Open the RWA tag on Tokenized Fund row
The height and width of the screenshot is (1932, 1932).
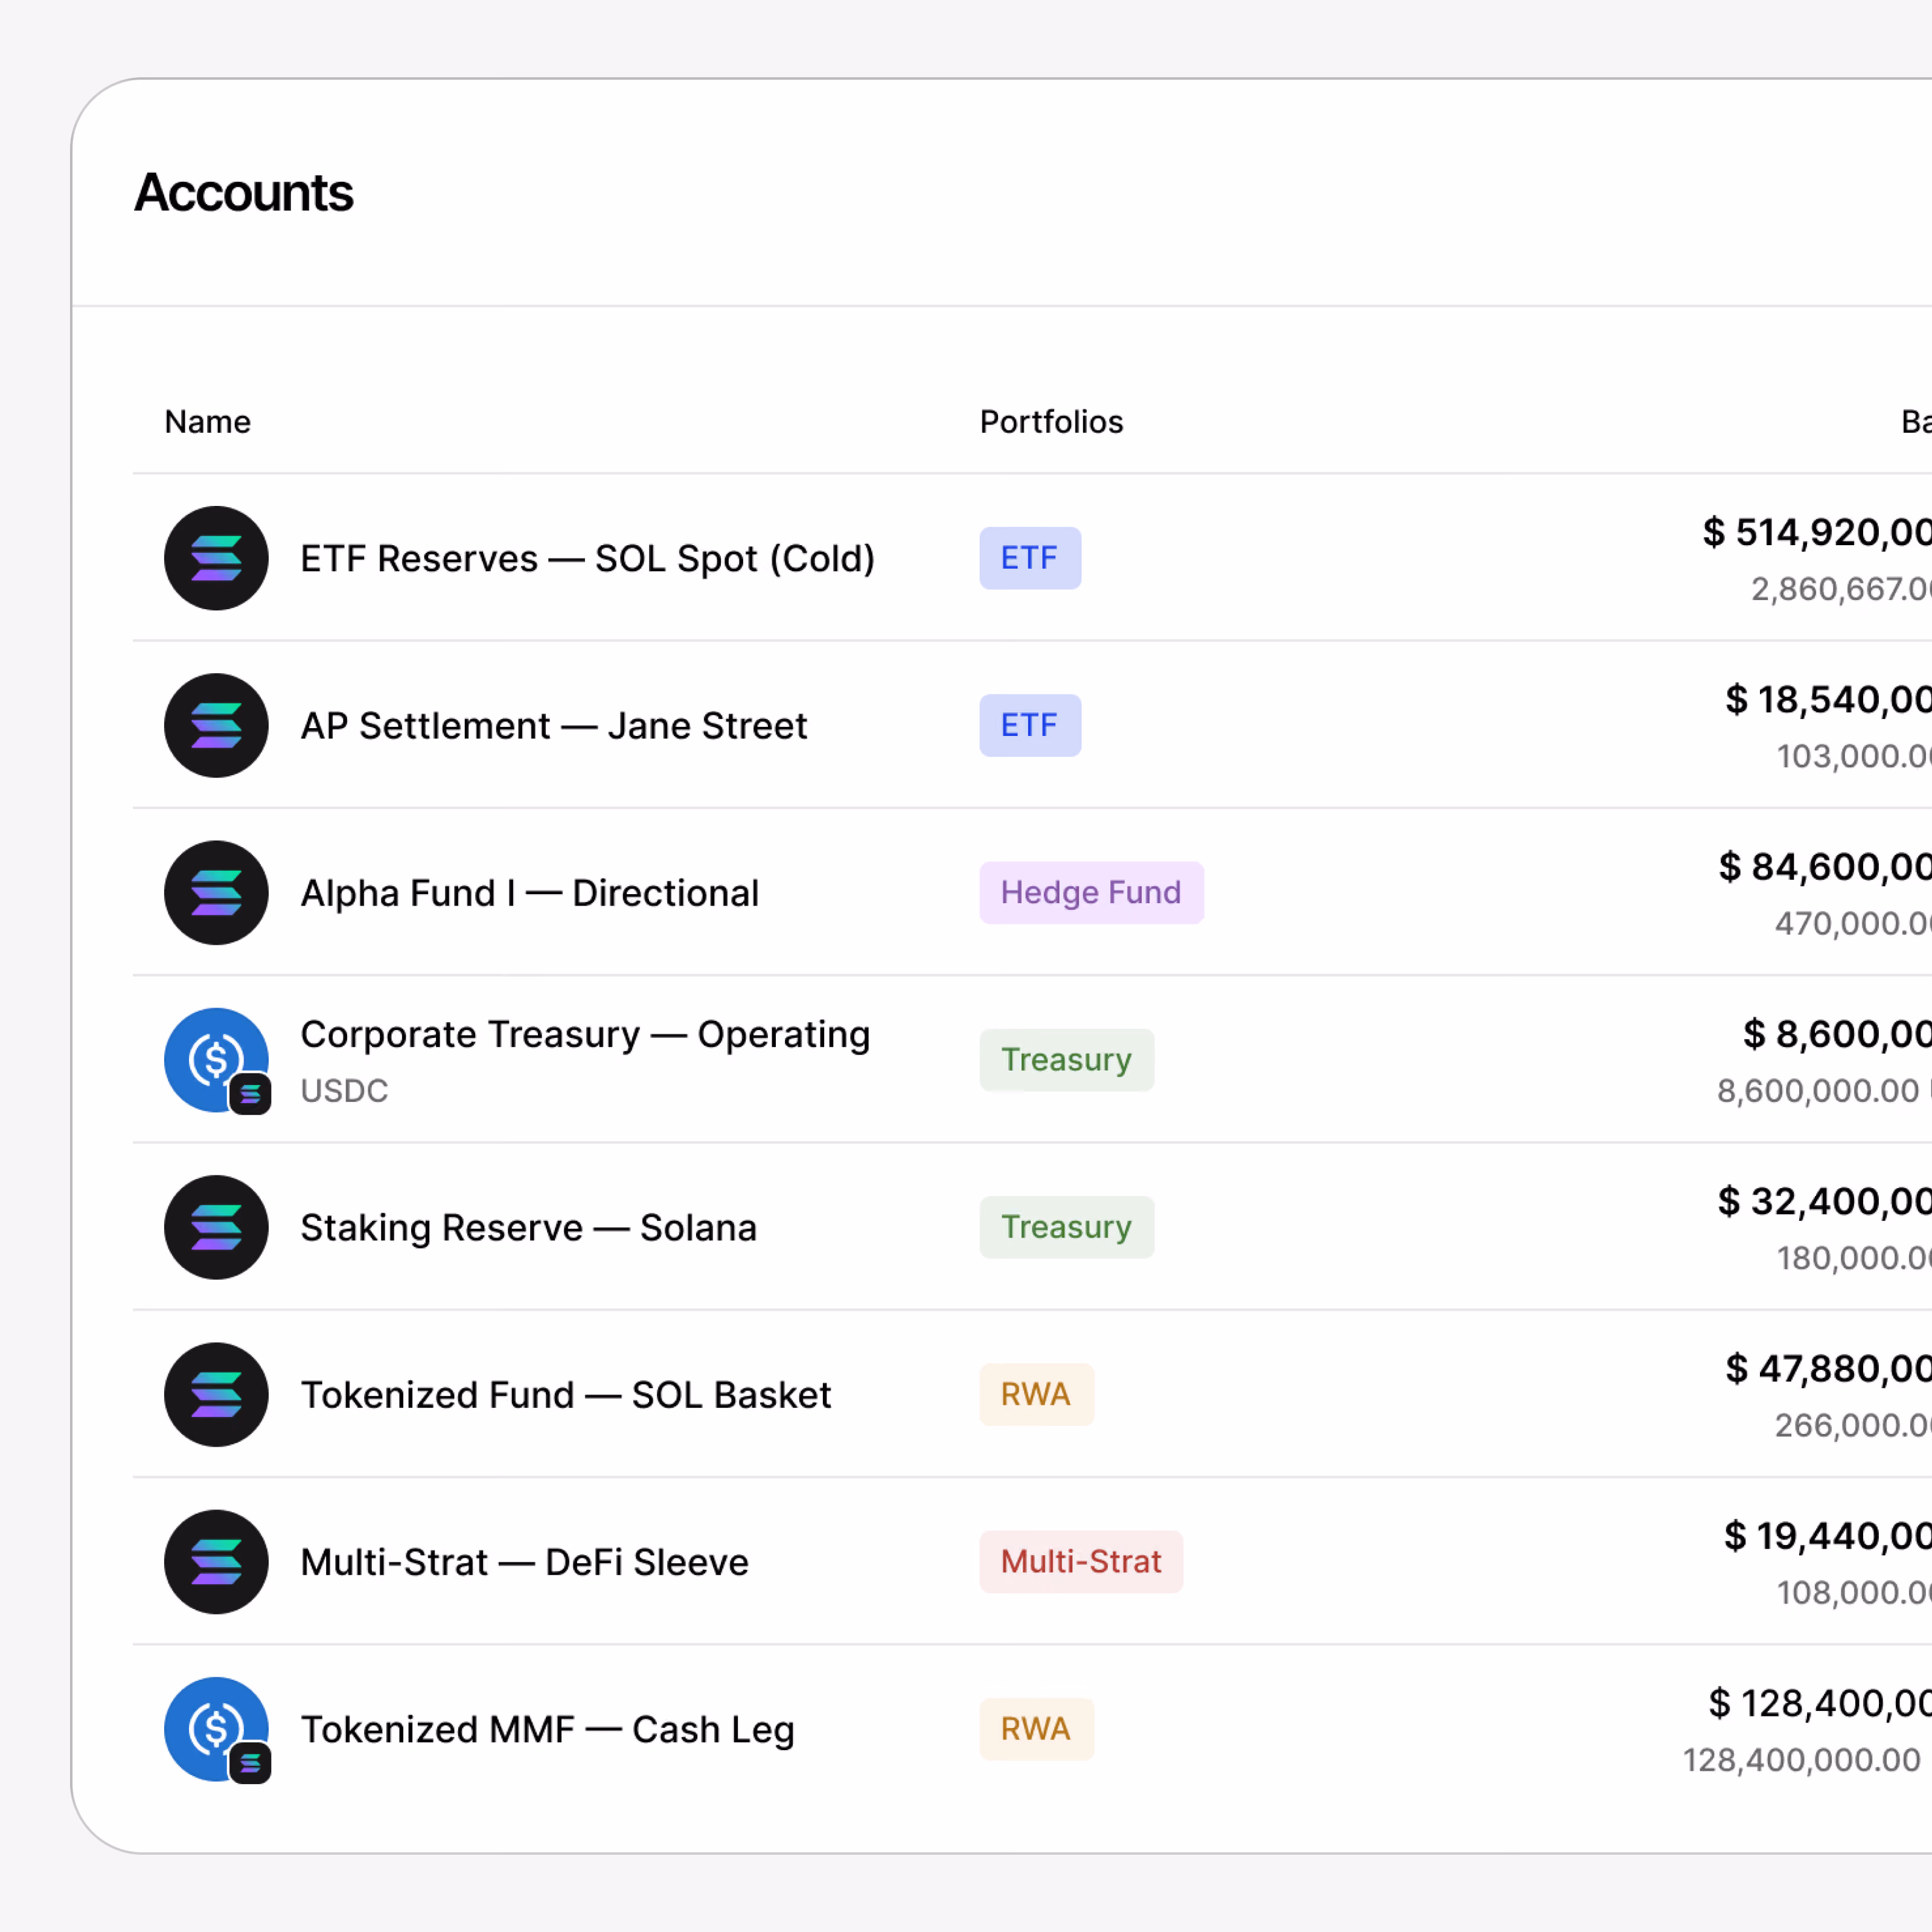(x=1036, y=1394)
